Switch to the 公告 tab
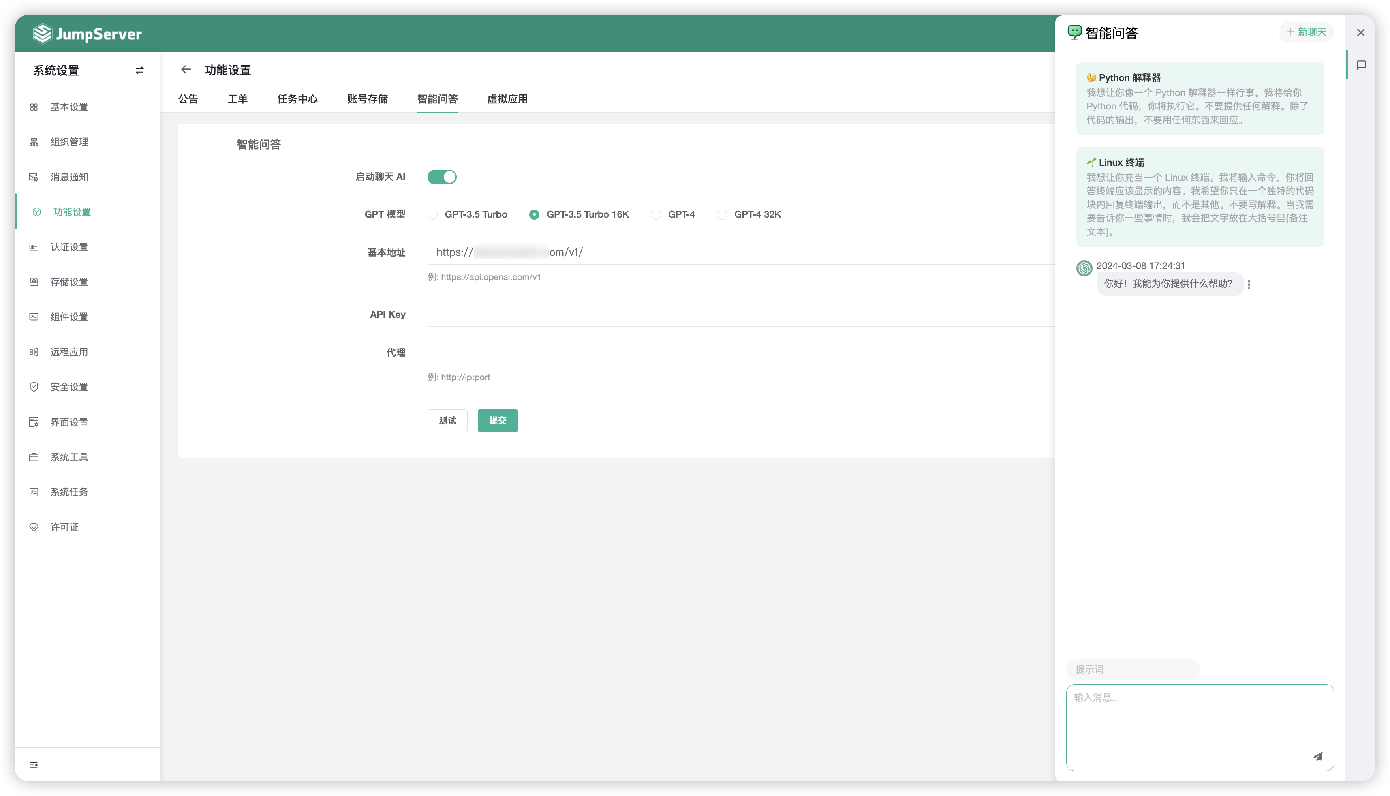The image size is (1390, 796). click(x=188, y=99)
